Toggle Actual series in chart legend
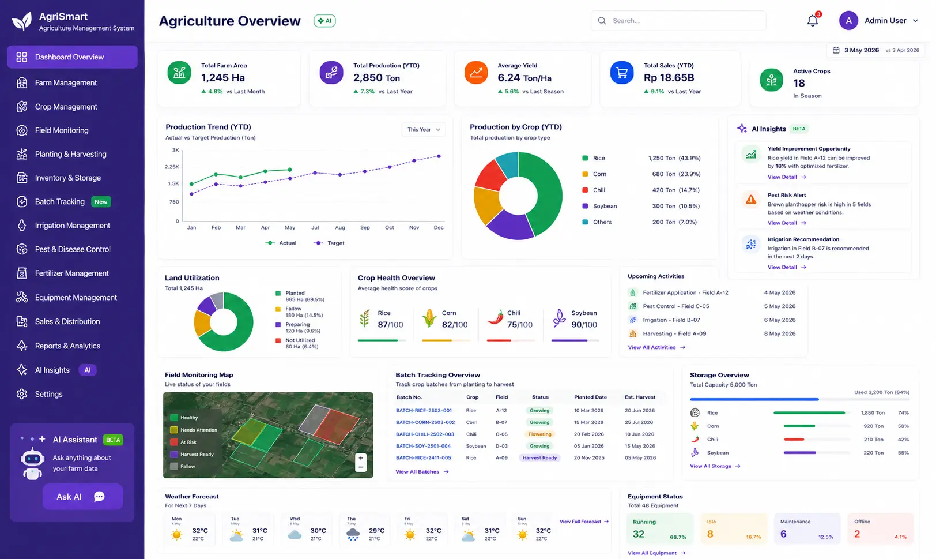This screenshot has width=936, height=559. [281, 243]
